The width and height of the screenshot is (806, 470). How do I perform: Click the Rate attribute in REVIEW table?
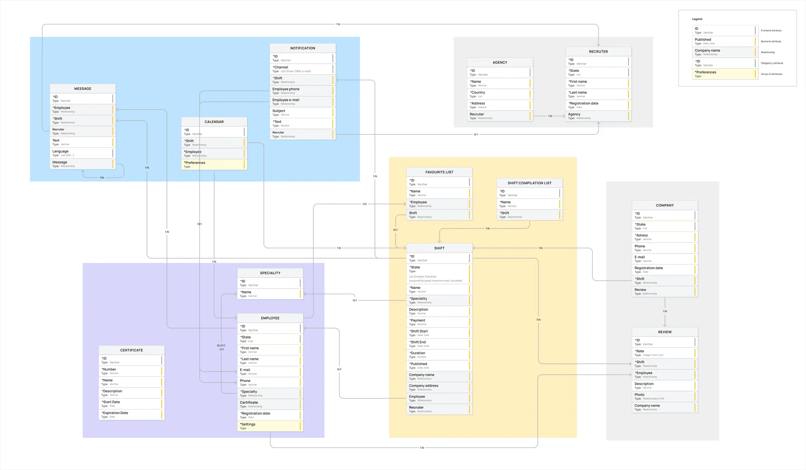[x=664, y=353]
